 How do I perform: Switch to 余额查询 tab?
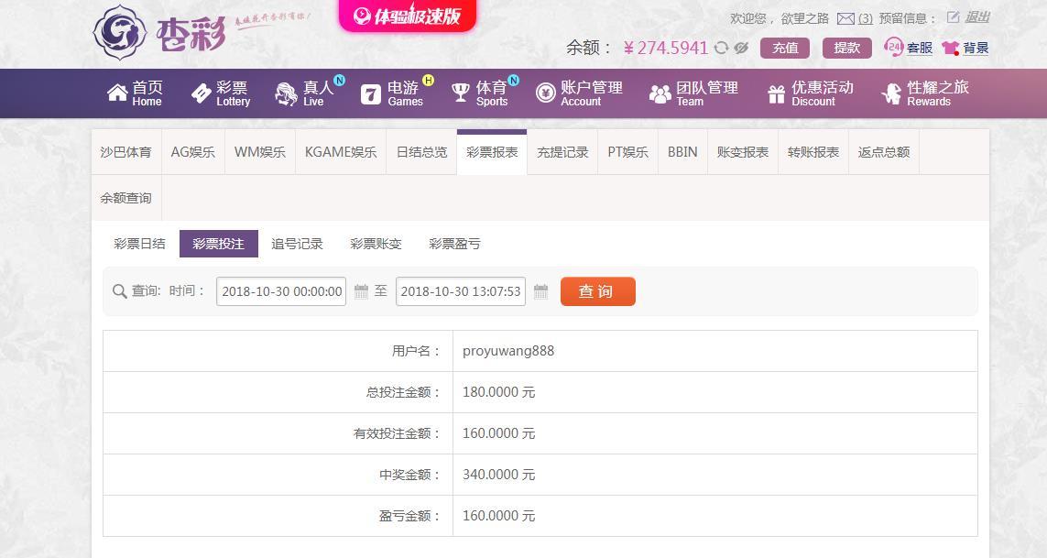pos(125,198)
